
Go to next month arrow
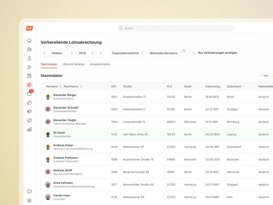tap(100, 53)
